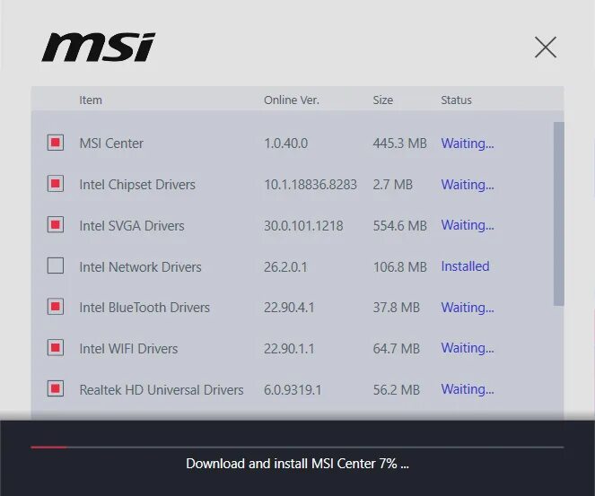Click Waiting status for Intel Chipset Drivers
This screenshot has height=496, width=595.
(468, 185)
